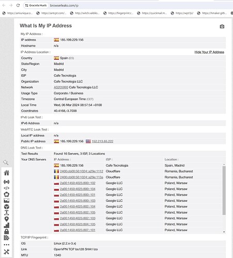The height and width of the screenshot is (258, 233).
Task: Open the three dots more icon
Action: pos(7,245)
